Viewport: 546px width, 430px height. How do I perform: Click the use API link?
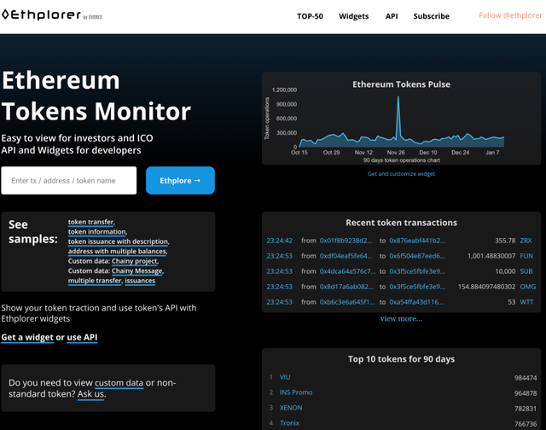[82, 337]
